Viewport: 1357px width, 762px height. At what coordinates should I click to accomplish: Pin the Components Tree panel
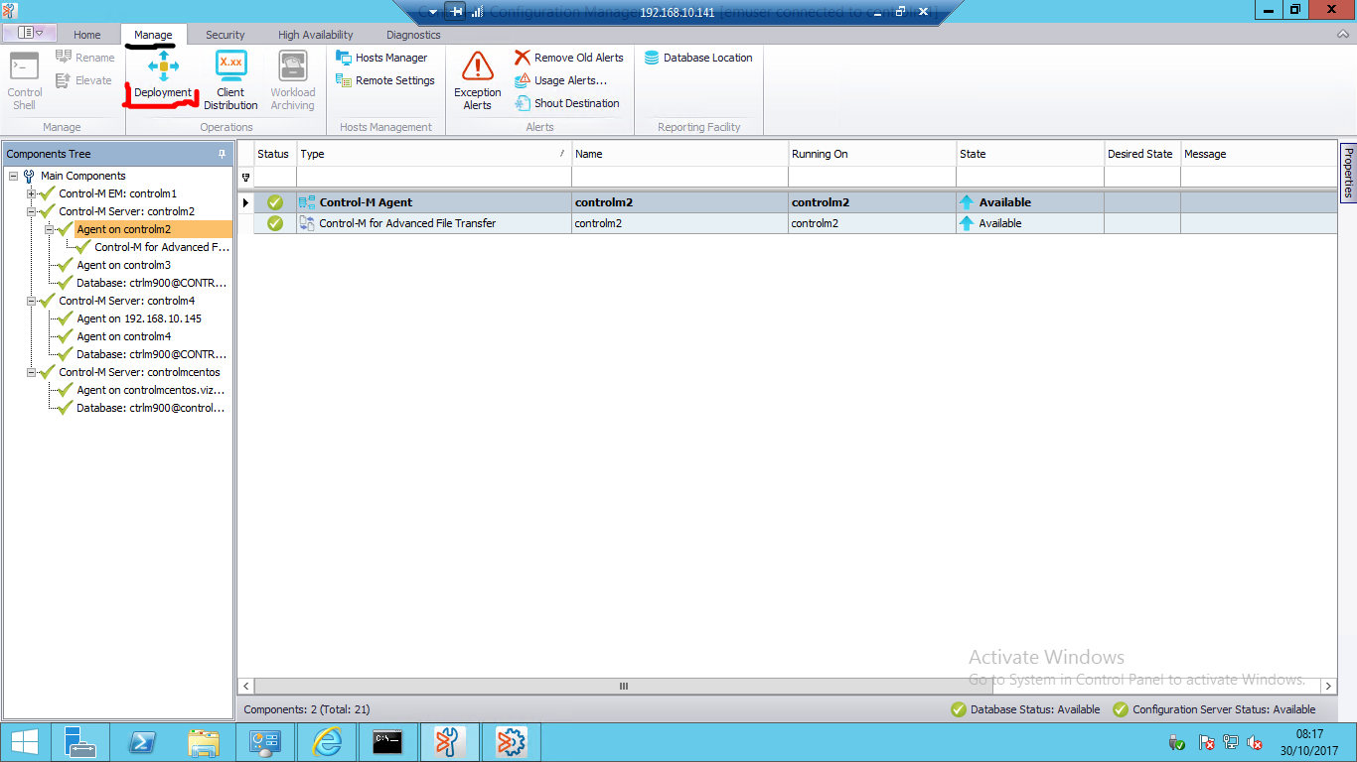click(x=222, y=154)
